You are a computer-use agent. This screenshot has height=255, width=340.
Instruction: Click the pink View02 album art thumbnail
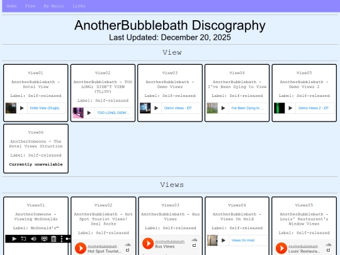[x=78, y=113]
